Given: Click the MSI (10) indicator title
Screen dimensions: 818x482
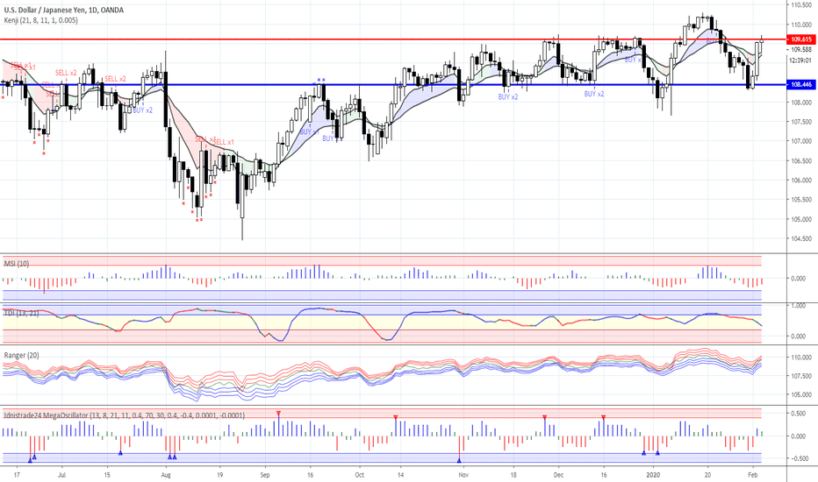Looking at the screenshot, I should (x=17, y=264).
